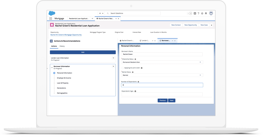The image size is (263, 137).
Task: Click the Actions & Recommendations panel icon
Action: [51, 41]
